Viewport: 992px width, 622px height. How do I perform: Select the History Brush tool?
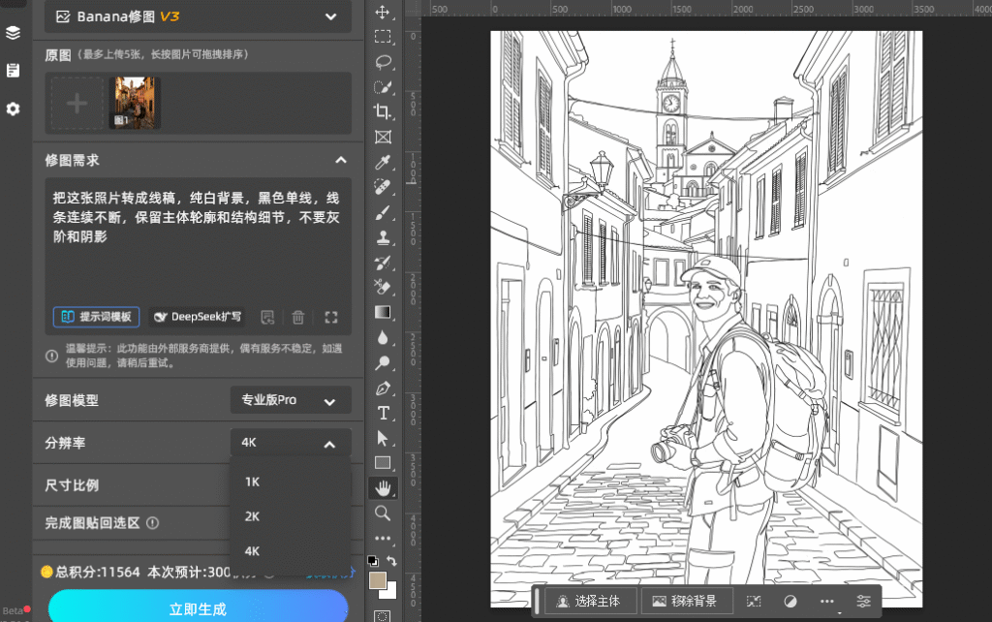(x=382, y=263)
